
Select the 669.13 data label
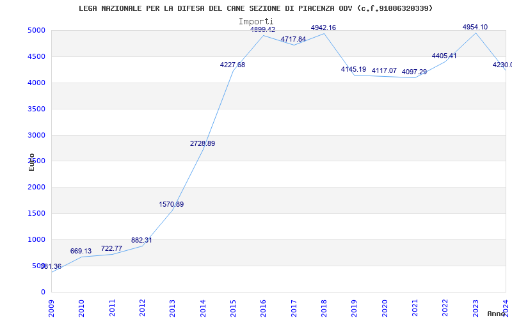(x=81, y=251)
